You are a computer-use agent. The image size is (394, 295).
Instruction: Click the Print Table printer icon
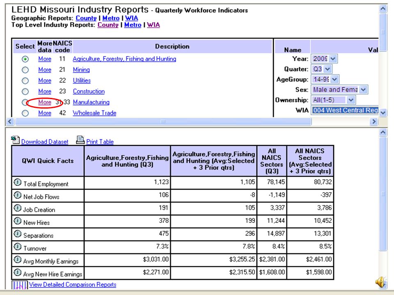(80, 140)
